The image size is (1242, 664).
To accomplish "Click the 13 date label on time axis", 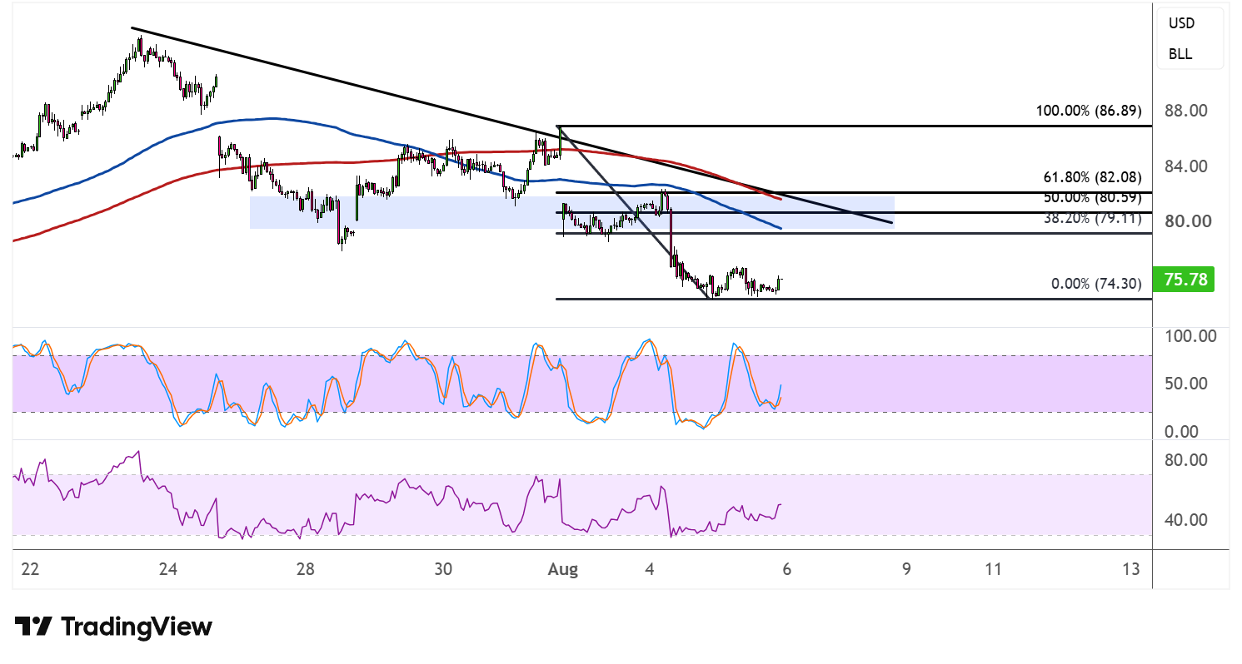I will coord(1130,570).
